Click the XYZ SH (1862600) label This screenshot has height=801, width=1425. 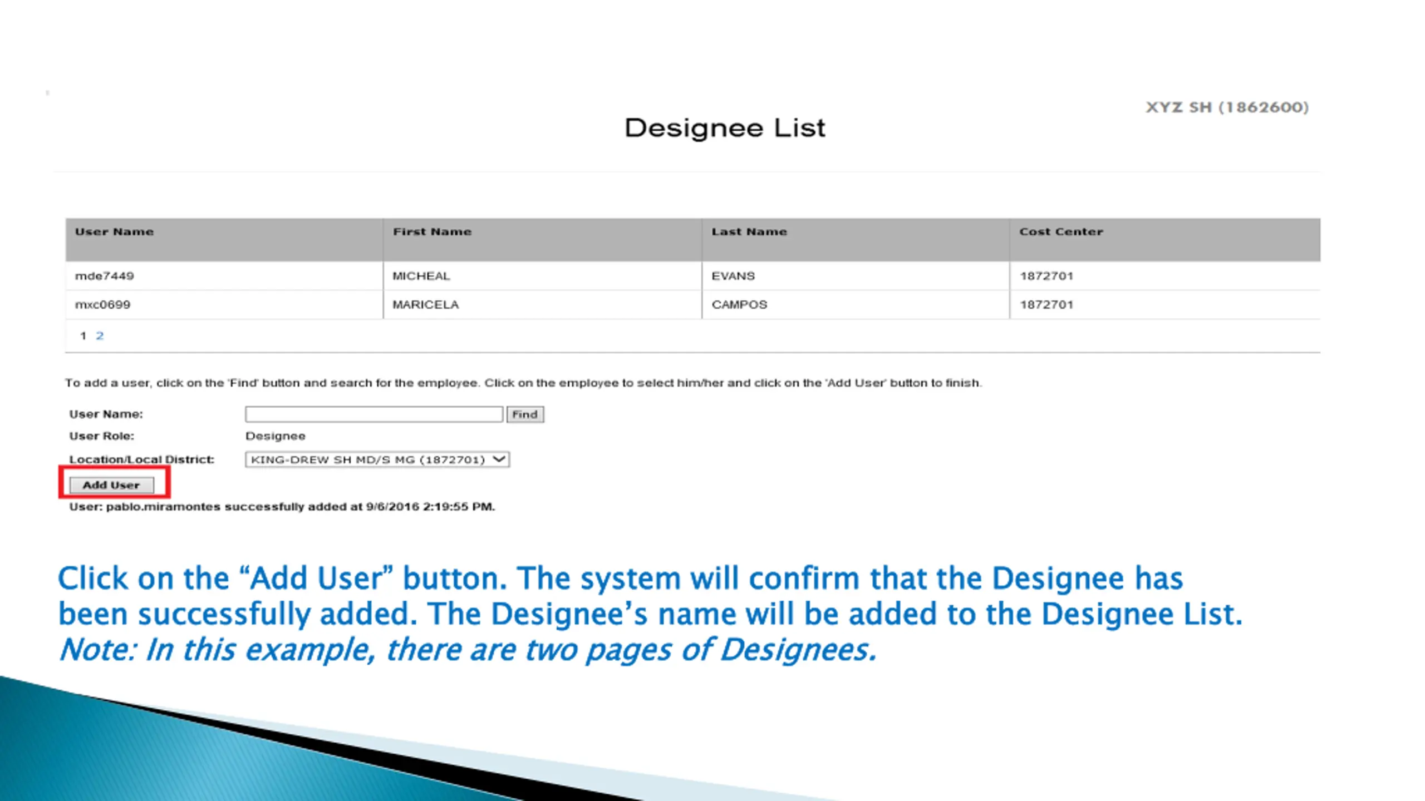click(1227, 107)
